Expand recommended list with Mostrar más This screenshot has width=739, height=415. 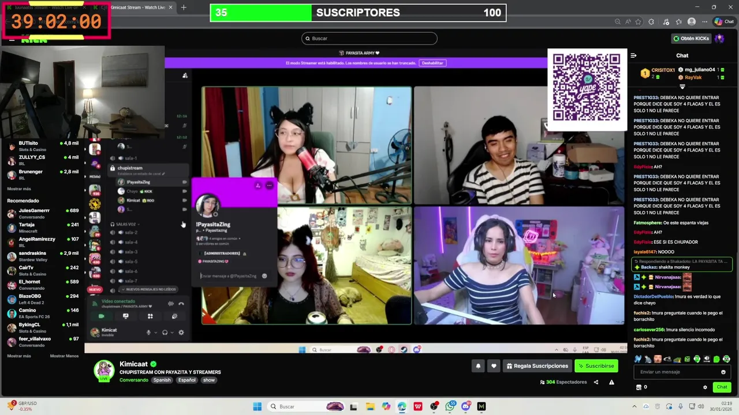(x=19, y=356)
